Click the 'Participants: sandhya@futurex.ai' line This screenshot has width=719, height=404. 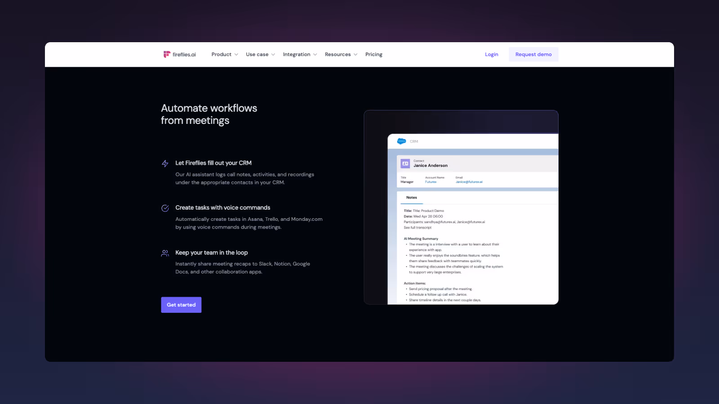tap(444, 222)
